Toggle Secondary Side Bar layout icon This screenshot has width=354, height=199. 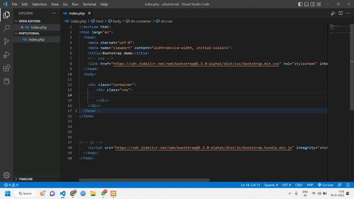point(313,4)
